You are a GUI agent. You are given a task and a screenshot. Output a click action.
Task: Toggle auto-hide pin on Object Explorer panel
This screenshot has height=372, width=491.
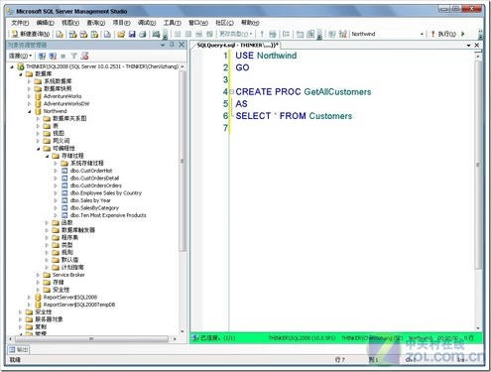tap(172, 45)
